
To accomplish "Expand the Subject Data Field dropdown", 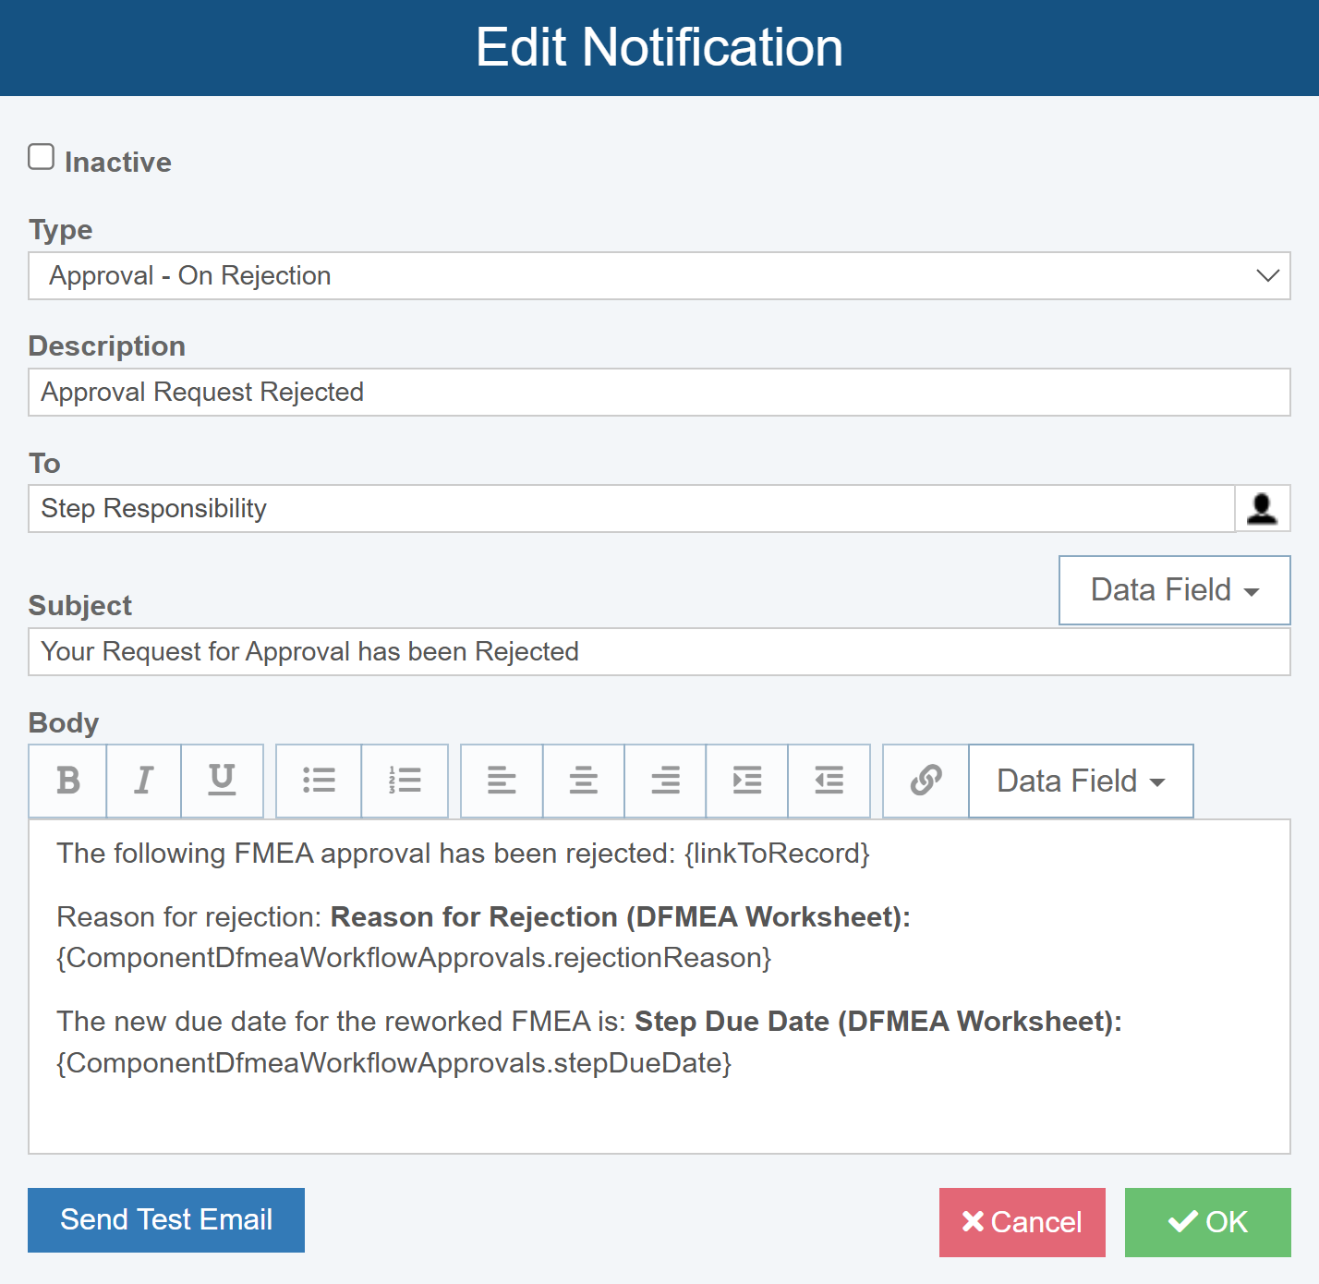I will coord(1174,590).
